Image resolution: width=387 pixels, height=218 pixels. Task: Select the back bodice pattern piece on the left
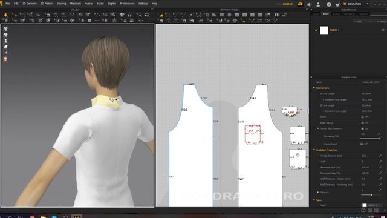tap(190, 153)
